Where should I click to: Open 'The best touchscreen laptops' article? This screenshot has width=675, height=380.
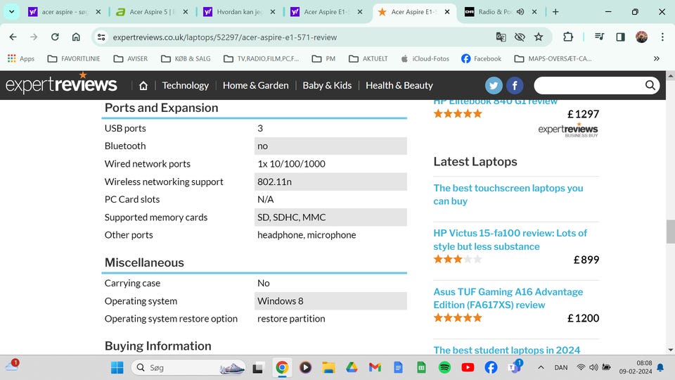pyautogui.click(x=508, y=195)
